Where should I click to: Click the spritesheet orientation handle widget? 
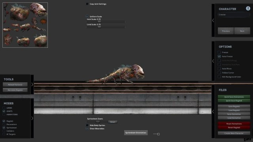coord(157,134)
